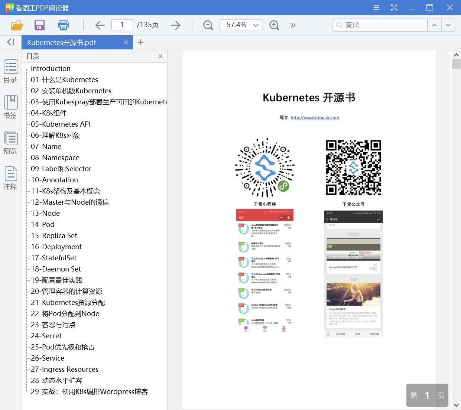The image size is (461, 410).
Task: Show more toolbar tools chevron
Action: point(293,25)
